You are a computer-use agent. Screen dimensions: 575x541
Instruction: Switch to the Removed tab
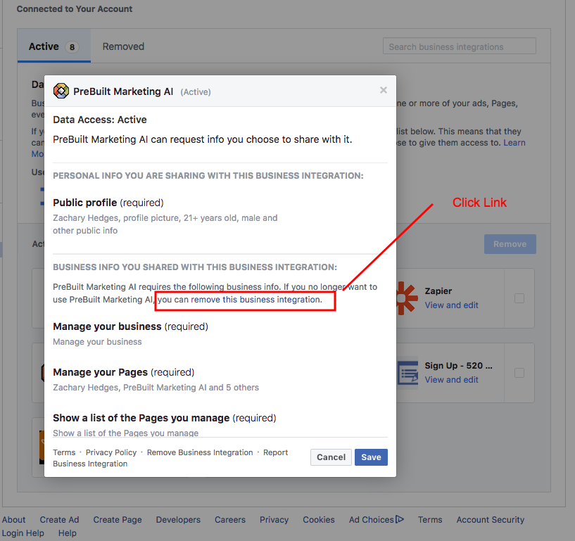pyautogui.click(x=123, y=46)
